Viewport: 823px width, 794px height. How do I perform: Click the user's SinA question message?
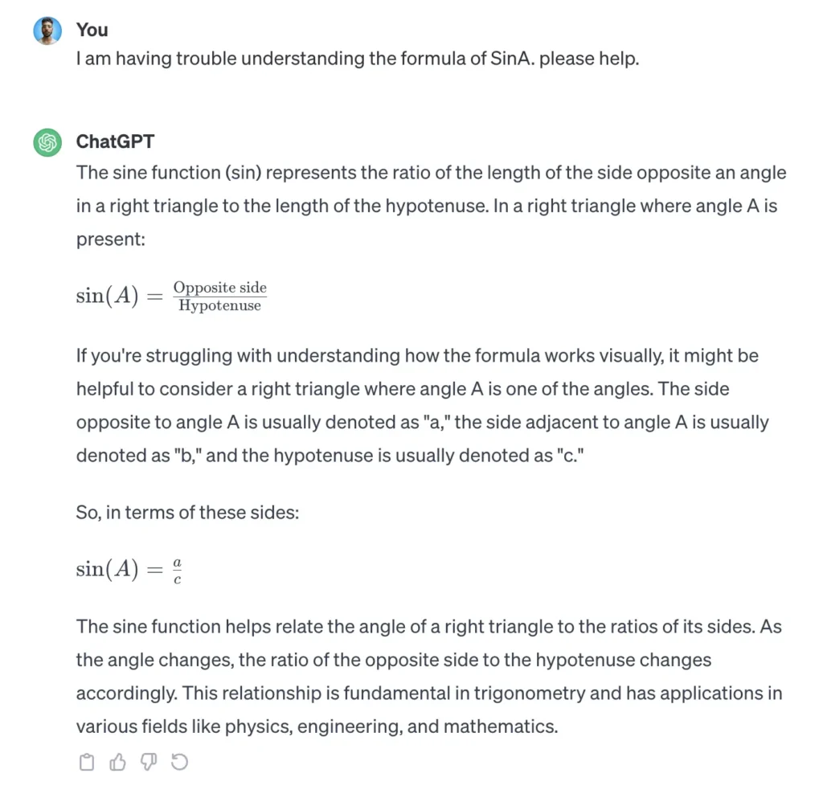tap(357, 59)
